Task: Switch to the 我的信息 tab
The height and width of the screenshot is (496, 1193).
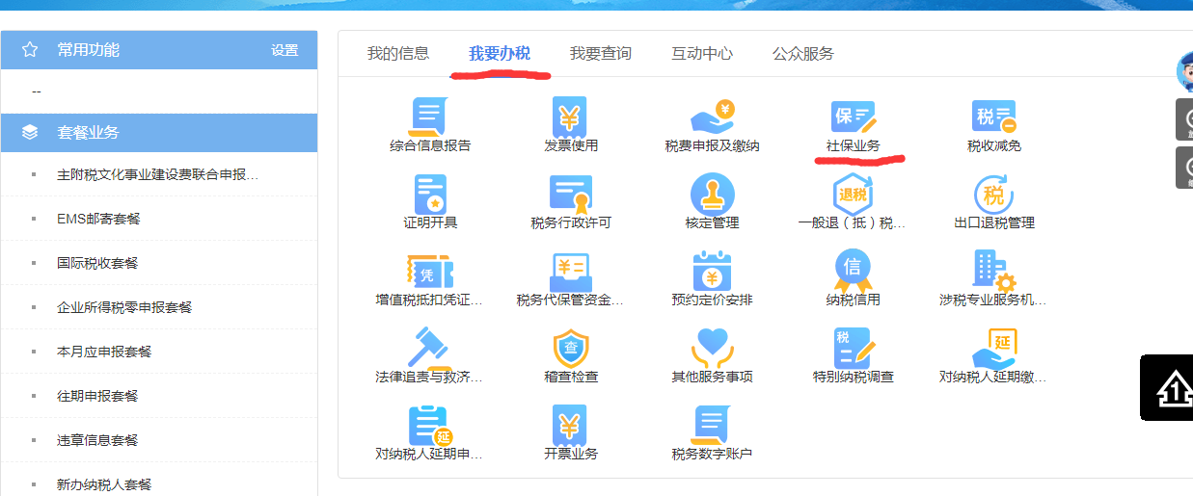Action: coord(397,54)
